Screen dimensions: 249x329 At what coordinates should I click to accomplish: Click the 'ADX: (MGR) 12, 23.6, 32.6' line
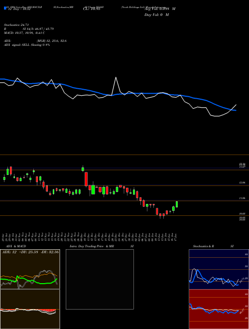pyautogui.click(x=35, y=41)
